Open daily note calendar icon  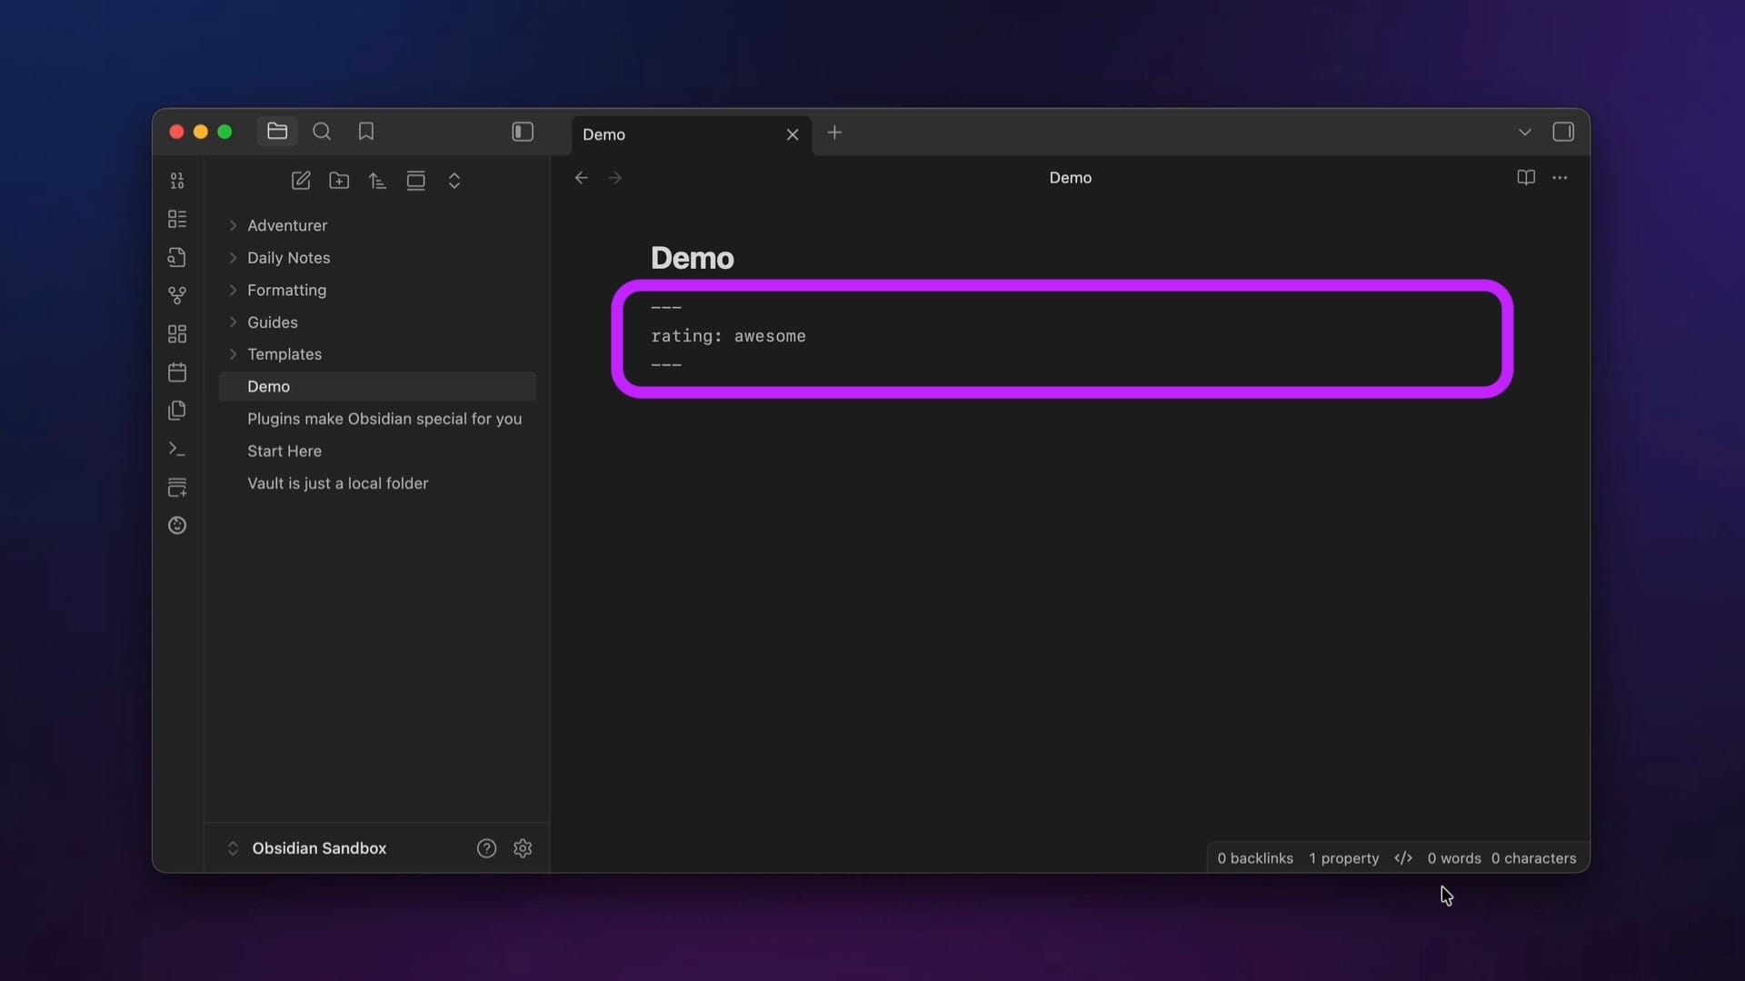pos(177,372)
